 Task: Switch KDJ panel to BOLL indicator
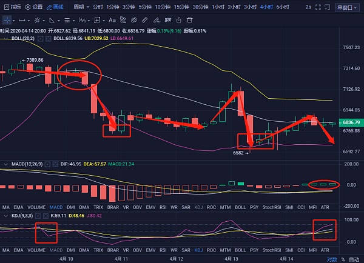pyautogui.click(x=240, y=250)
